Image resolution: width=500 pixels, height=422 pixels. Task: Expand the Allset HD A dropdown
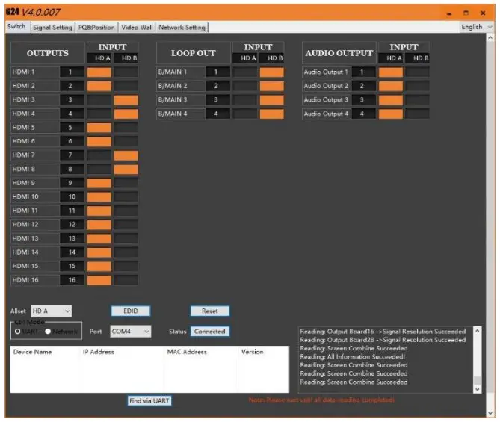click(51, 311)
